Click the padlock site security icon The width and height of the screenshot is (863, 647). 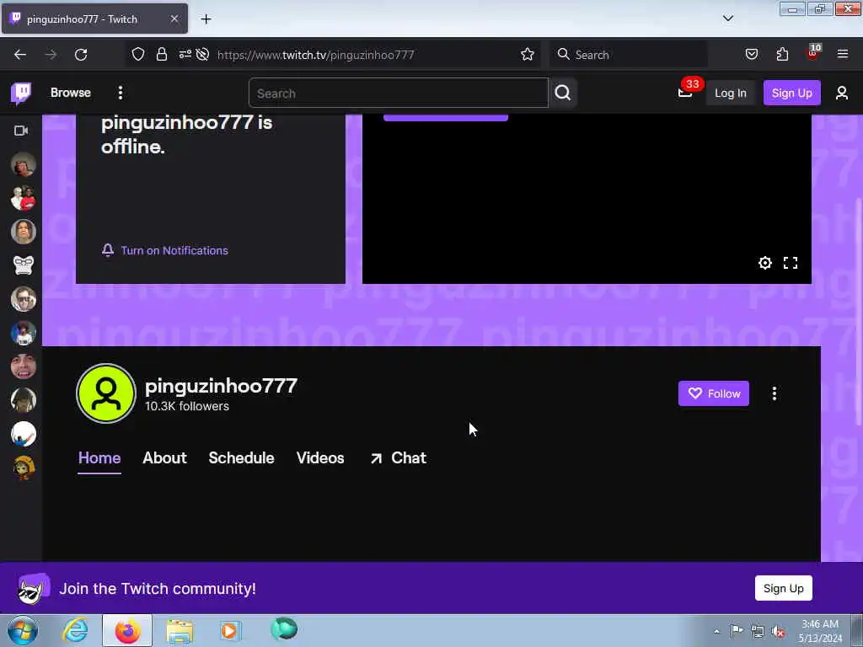coord(161,55)
